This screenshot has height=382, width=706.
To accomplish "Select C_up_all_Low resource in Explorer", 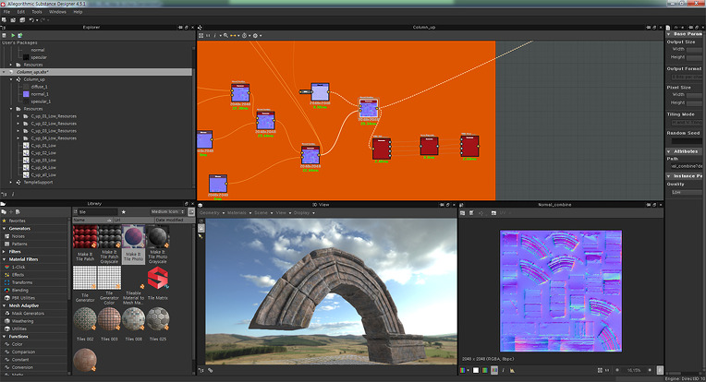I will point(43,174).
